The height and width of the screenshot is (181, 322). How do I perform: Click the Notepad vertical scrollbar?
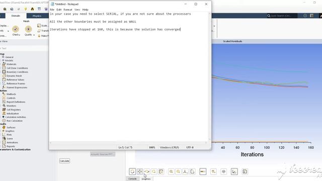click(x=210, y=76)
